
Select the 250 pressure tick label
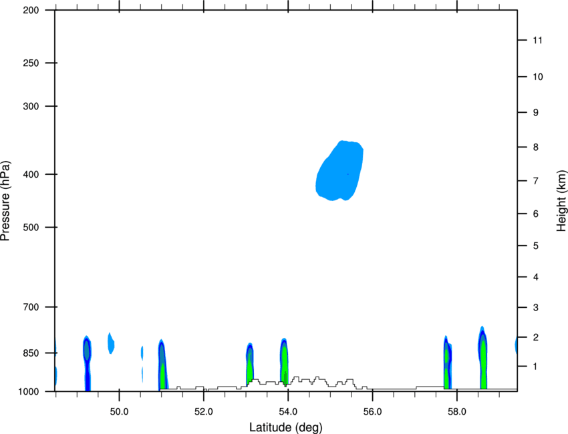click(x=31, y=63)
